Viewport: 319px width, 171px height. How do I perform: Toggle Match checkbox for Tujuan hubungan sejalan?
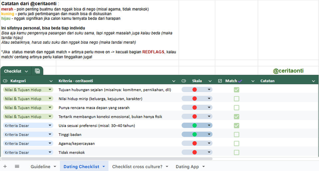(236, 89)
